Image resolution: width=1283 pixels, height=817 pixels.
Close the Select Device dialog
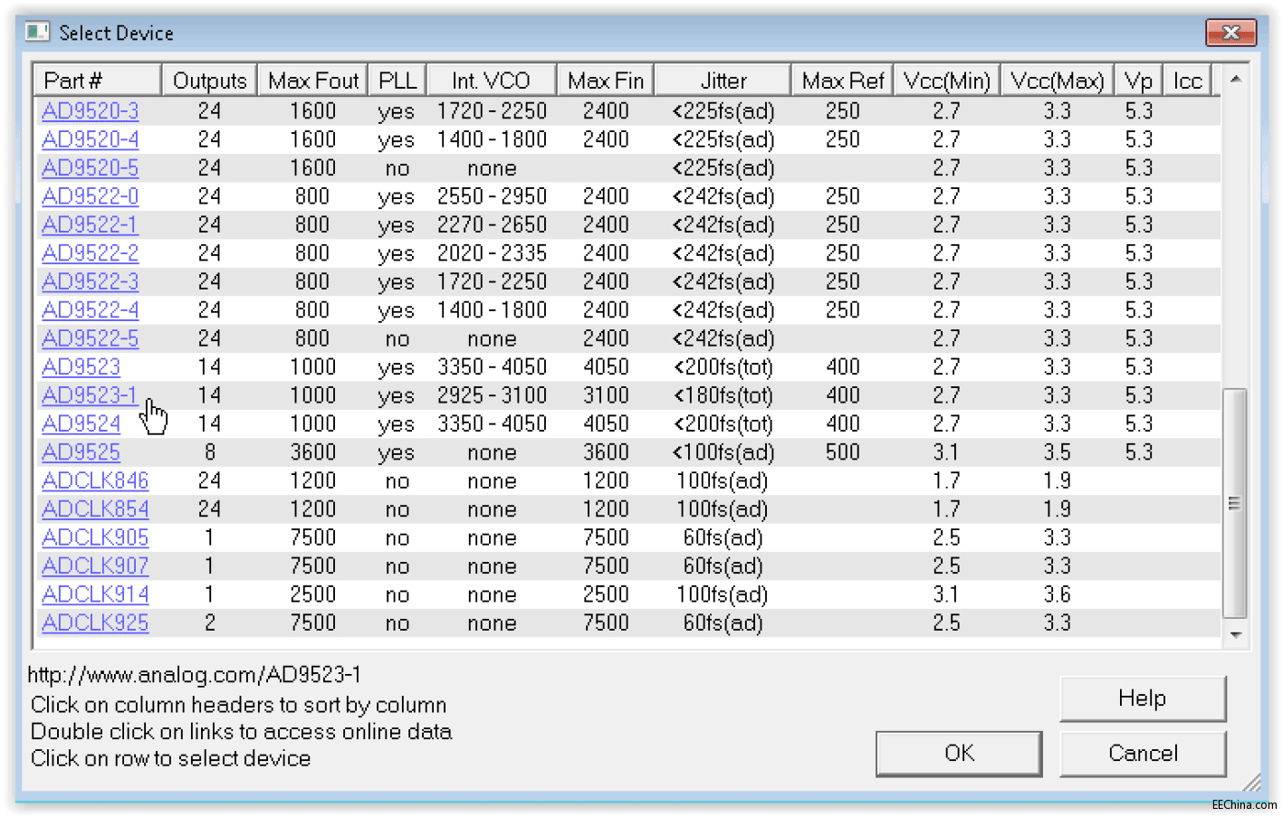[1230, 33]
